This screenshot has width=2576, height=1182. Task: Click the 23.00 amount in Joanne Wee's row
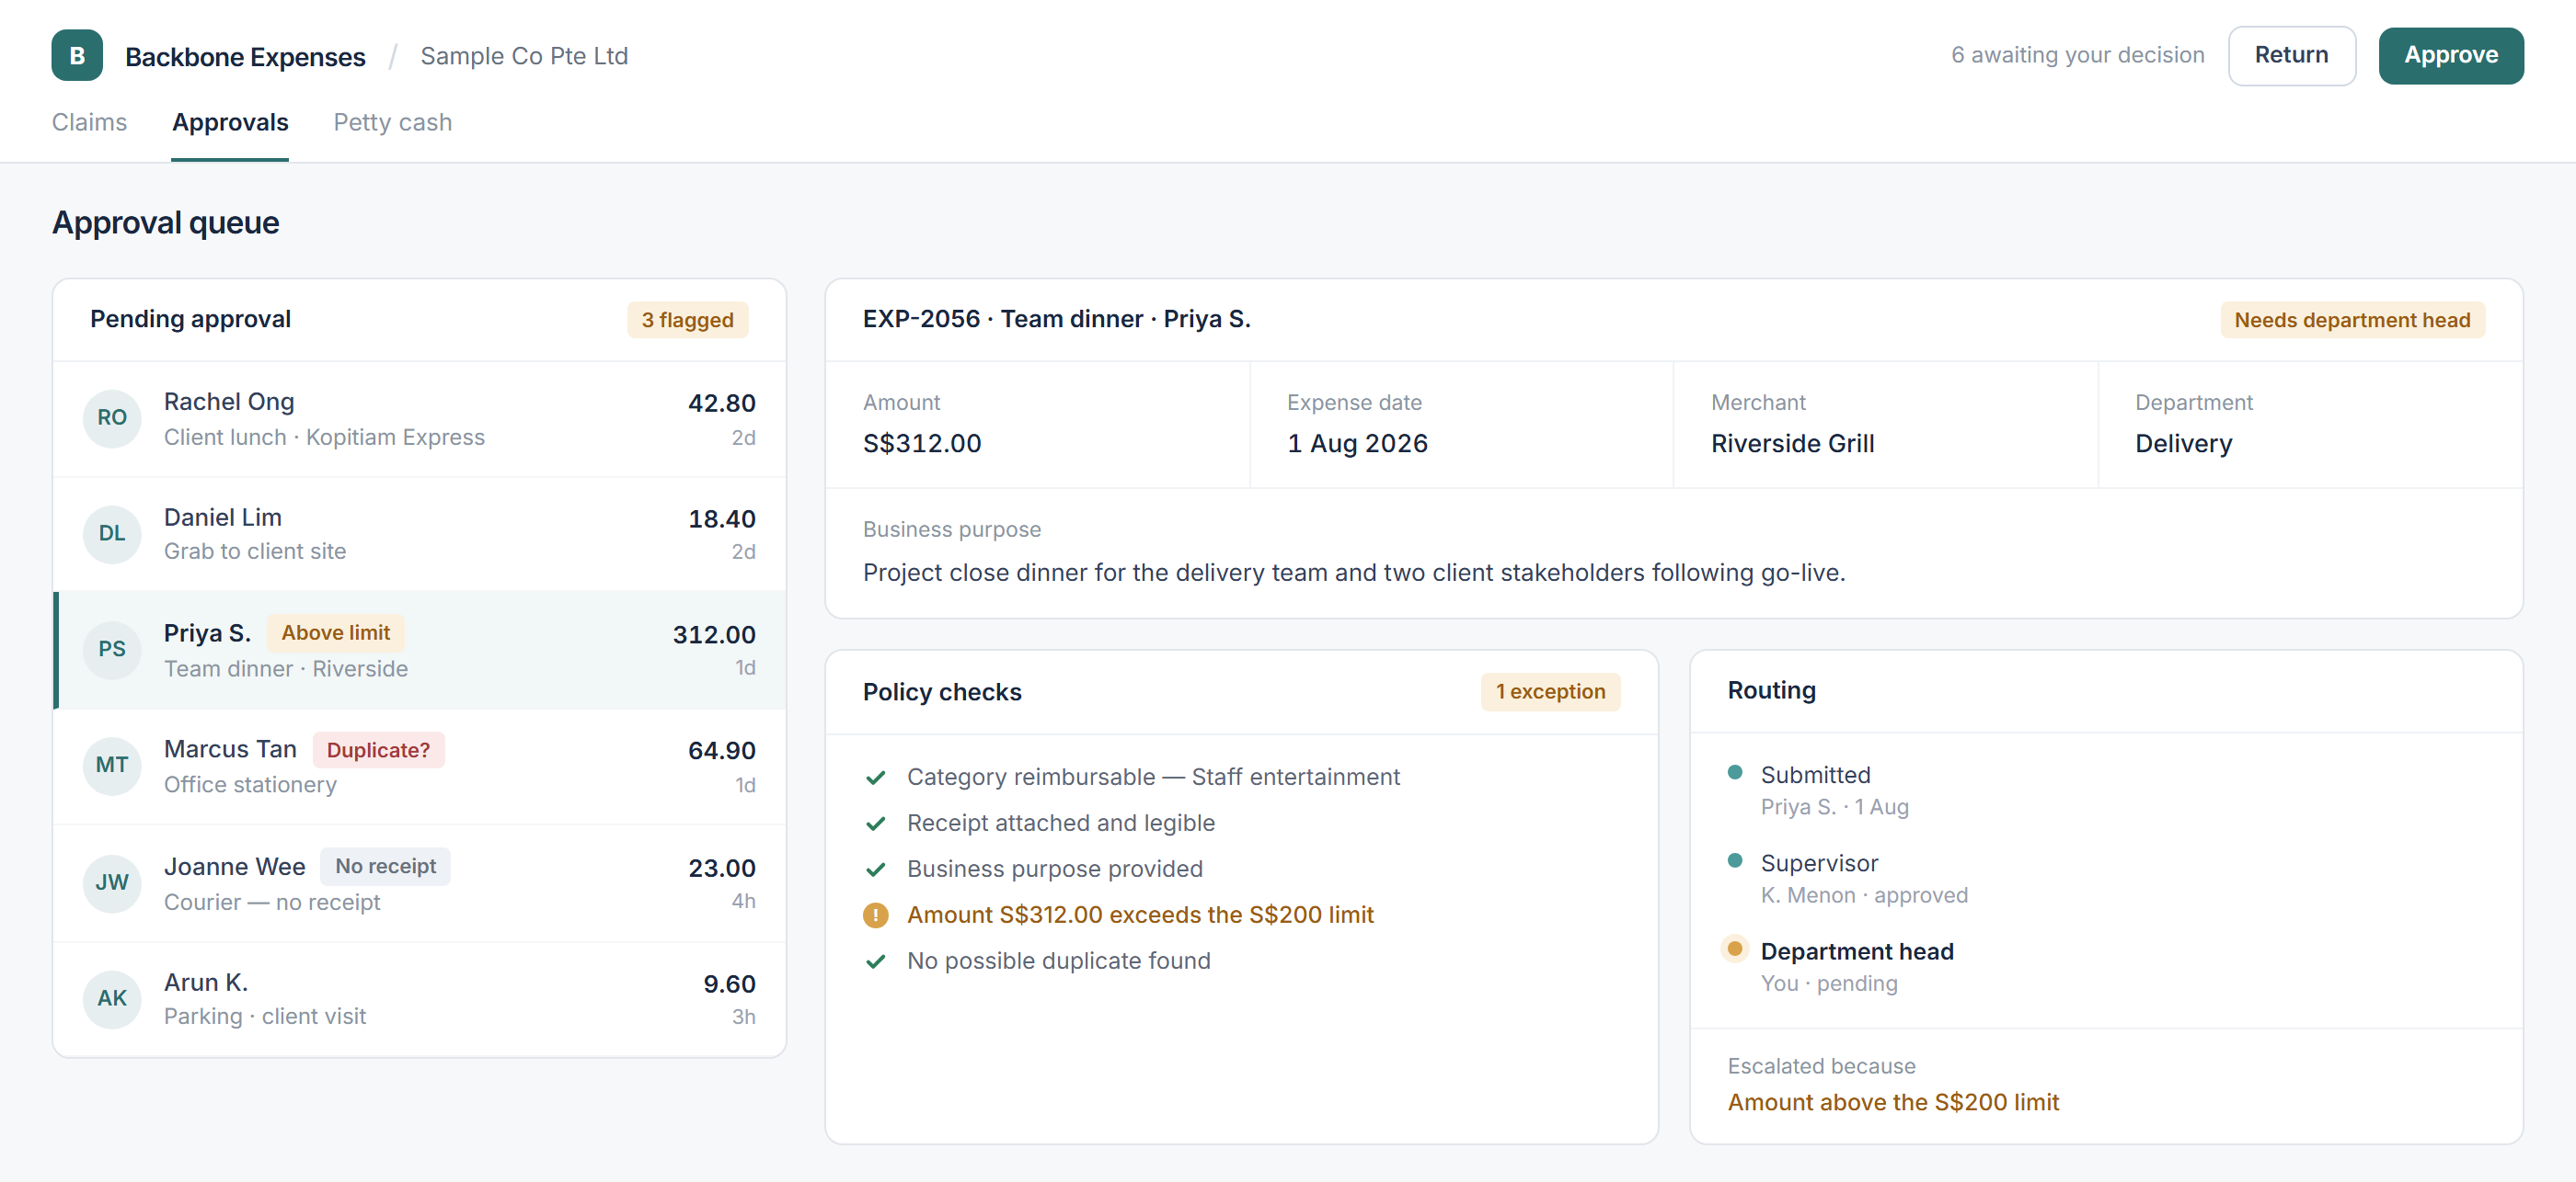(x=721, y=869)
